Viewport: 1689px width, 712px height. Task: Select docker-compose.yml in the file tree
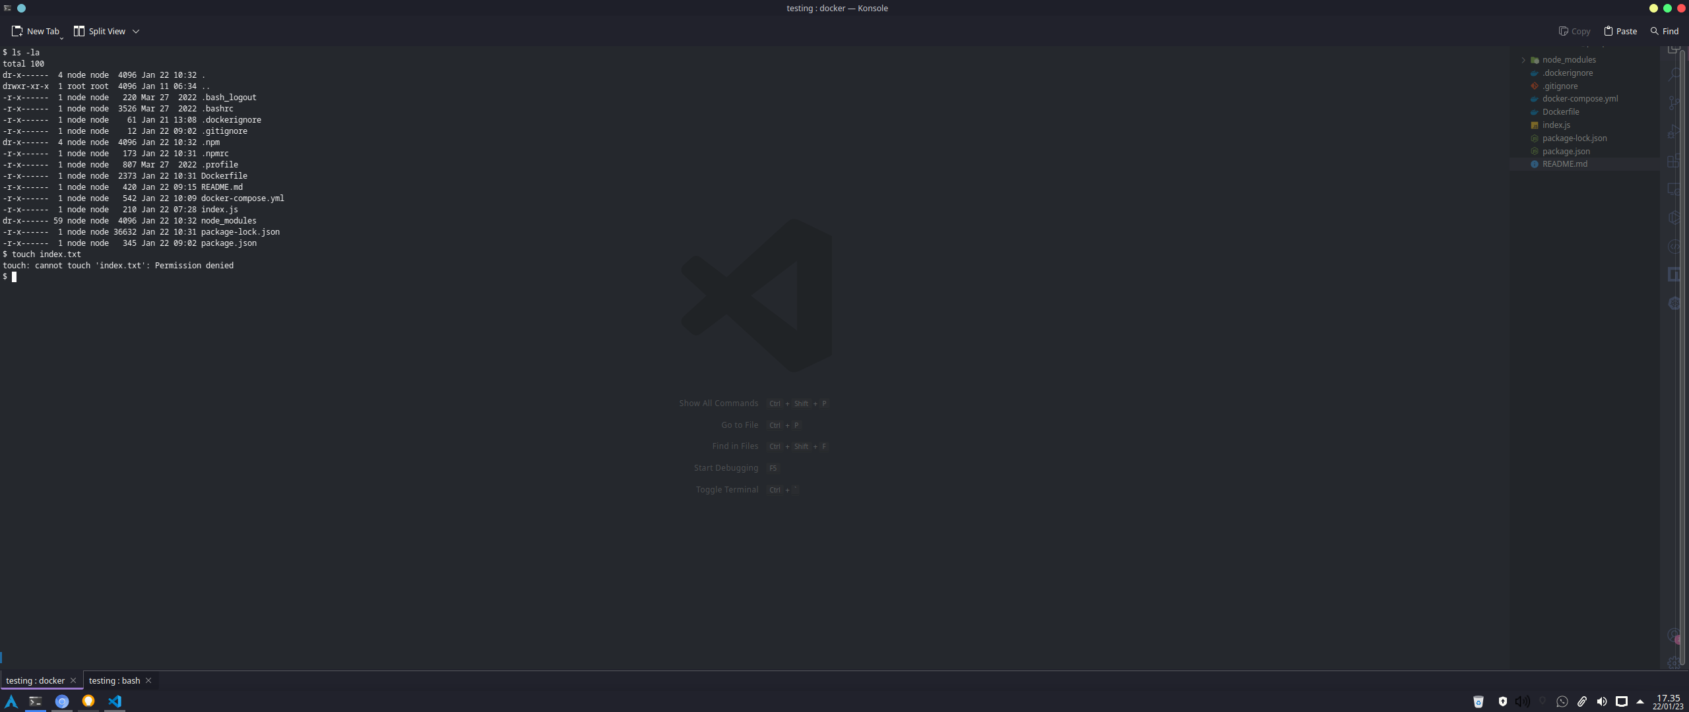pos(1579,99)
